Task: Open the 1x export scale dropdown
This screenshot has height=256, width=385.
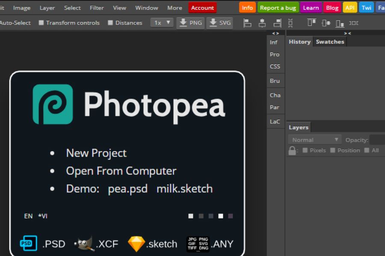Action: coord(162,23)
